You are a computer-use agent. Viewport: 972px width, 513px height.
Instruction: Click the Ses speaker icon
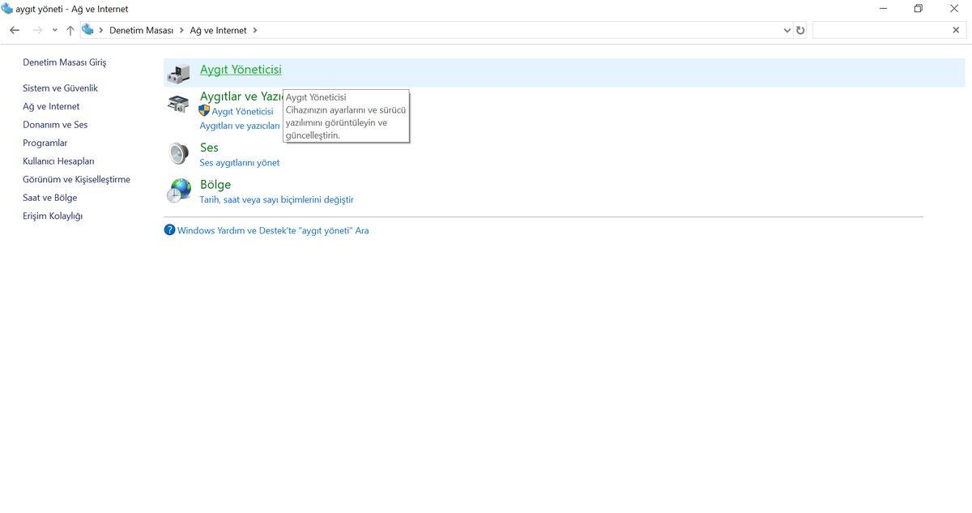click(178, 153)
